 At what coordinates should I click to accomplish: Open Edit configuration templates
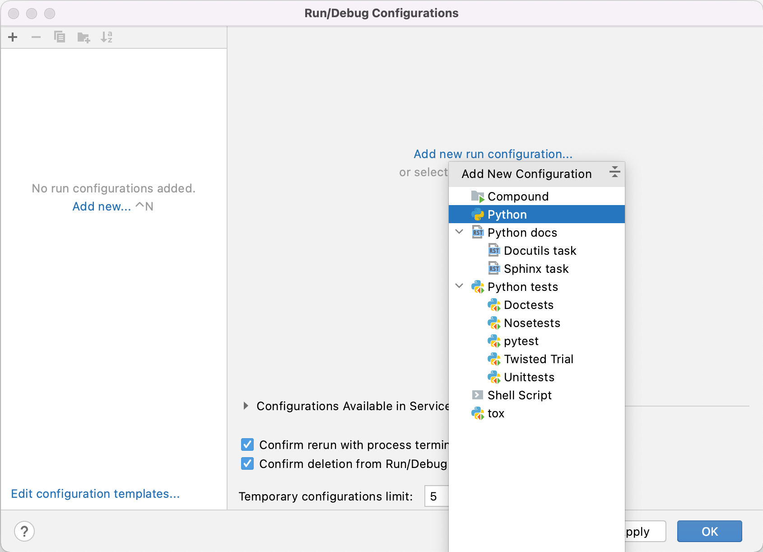pyautogui.click(x=96, y=494)
